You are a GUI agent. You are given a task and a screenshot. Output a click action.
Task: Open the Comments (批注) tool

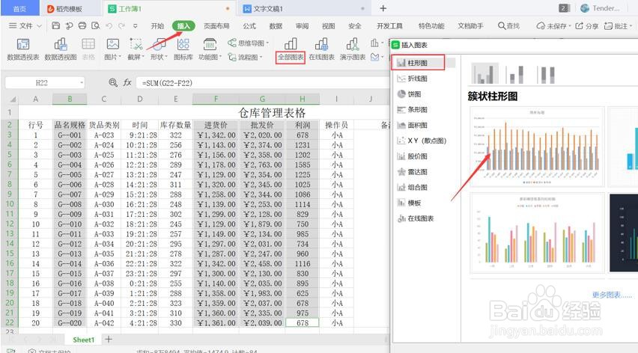tap(618, 26)
